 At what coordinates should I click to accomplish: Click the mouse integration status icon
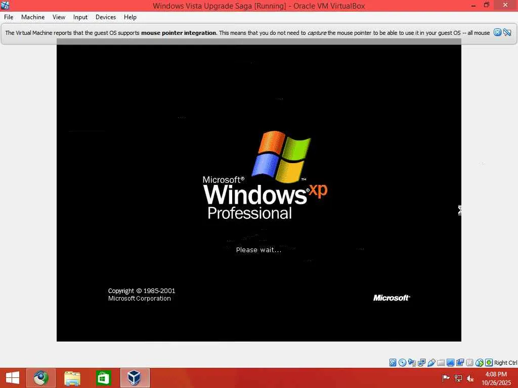480,363
